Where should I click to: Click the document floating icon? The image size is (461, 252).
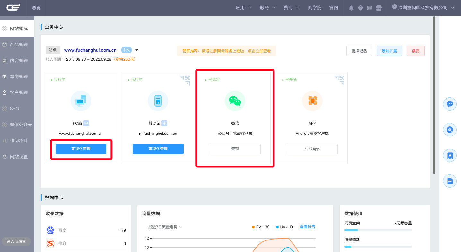[450, 181]
